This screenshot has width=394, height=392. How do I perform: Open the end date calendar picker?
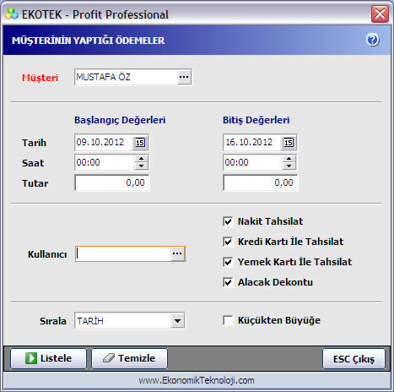[x=289, y=142]
